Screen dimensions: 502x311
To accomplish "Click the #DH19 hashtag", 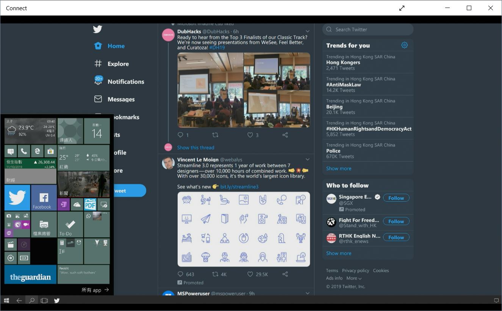I will (x=217, y=48).
